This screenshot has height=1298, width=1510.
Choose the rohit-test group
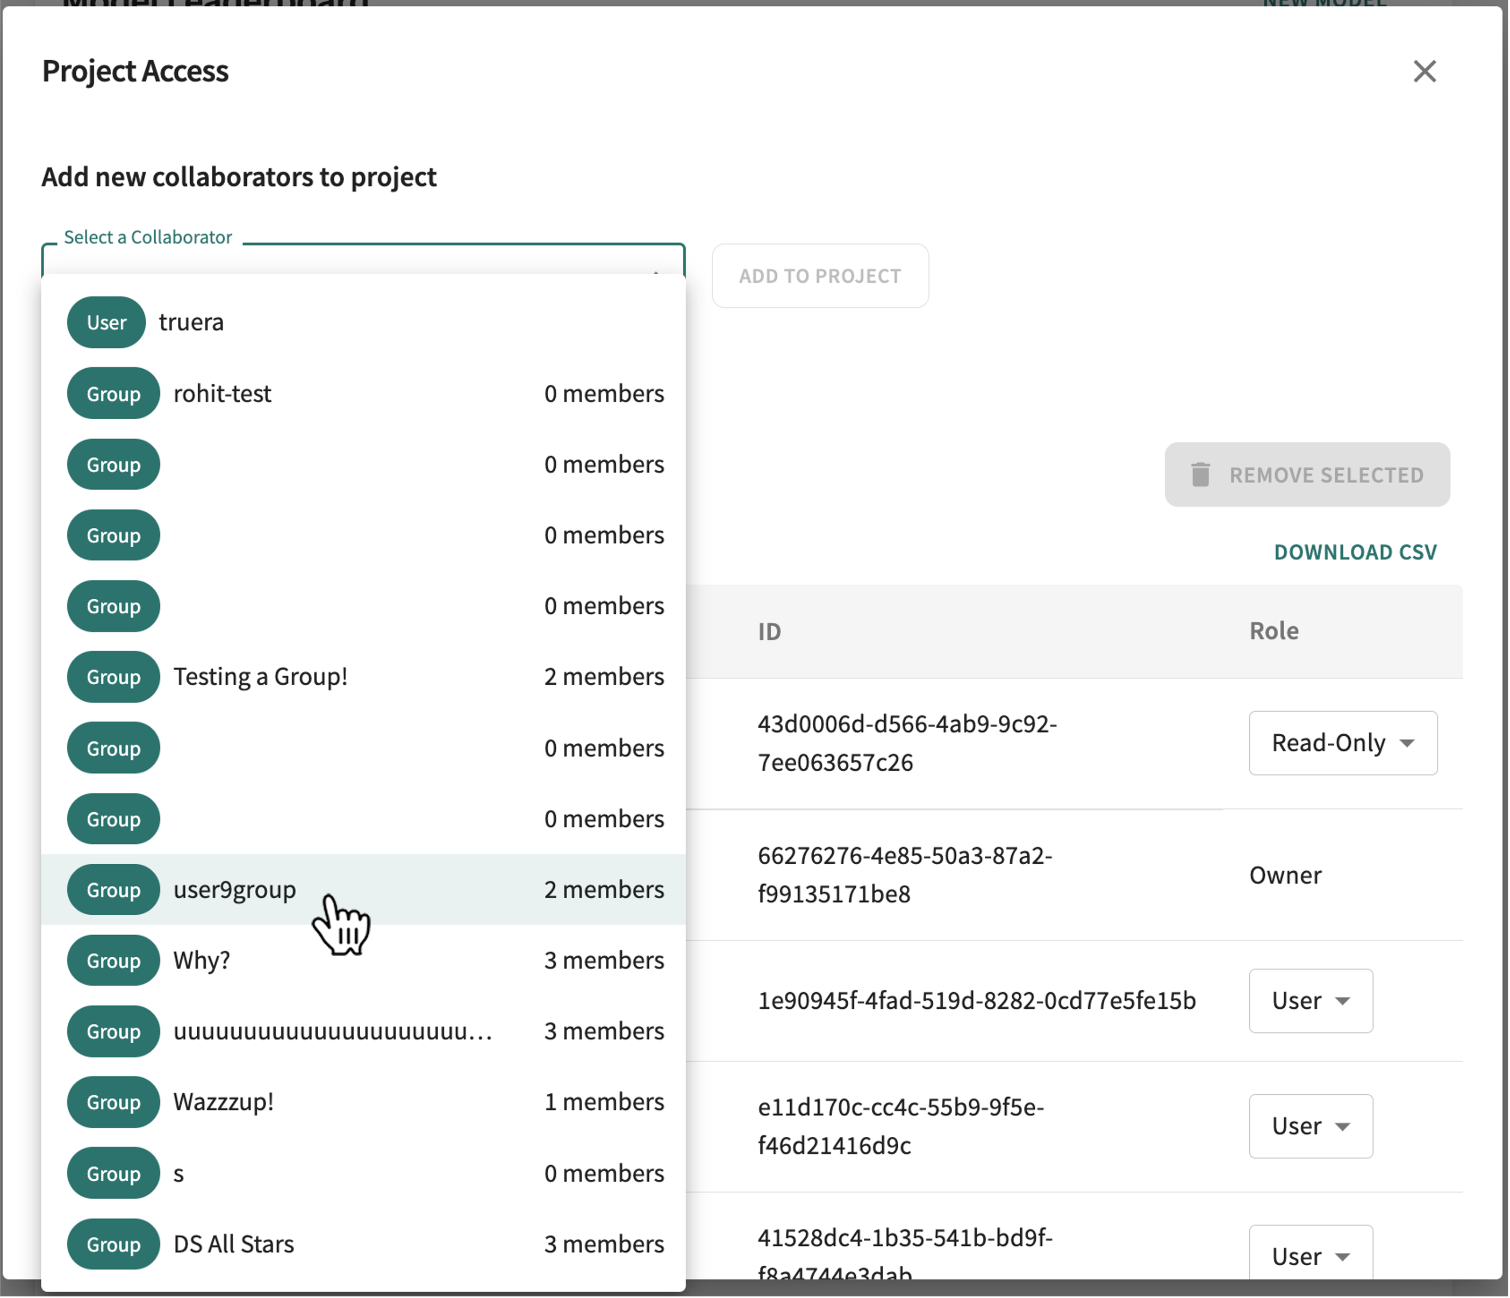363,393
